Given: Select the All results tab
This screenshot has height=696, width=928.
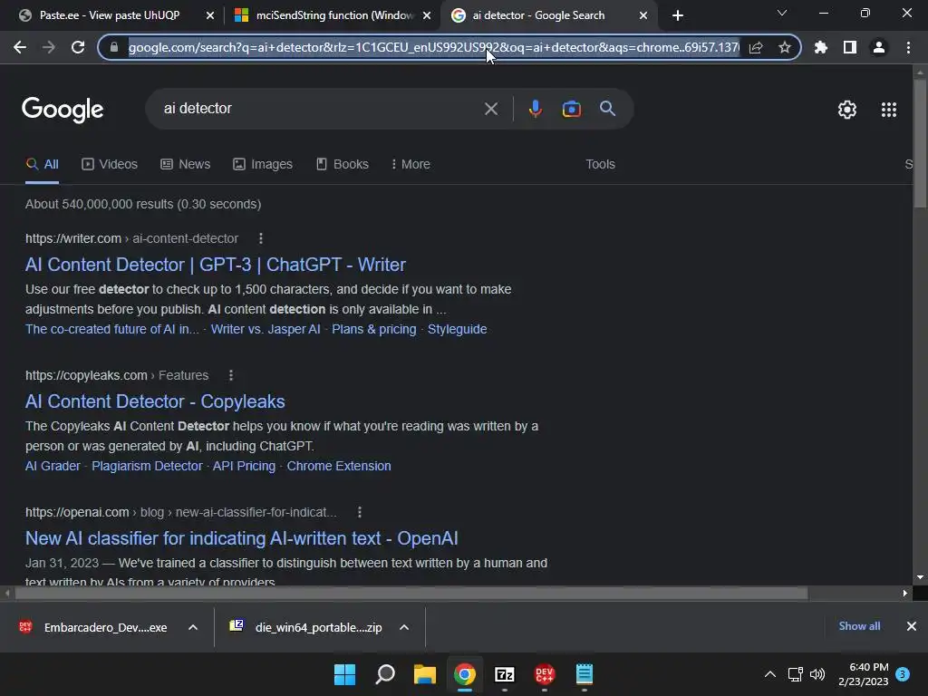Looking at the screenshot, I should click(x=42, y=165).
